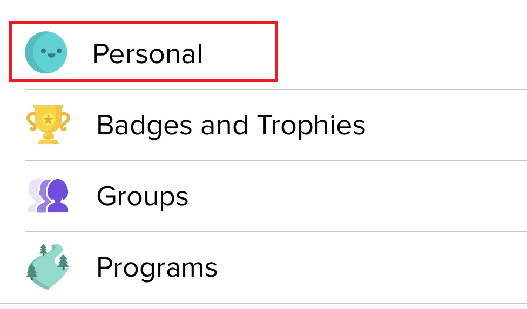Go to the Groups section
The width and height of the screenshot is (527, 309).
pos(143,196)
